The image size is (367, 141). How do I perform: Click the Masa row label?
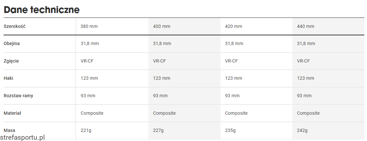click(9, 130)
